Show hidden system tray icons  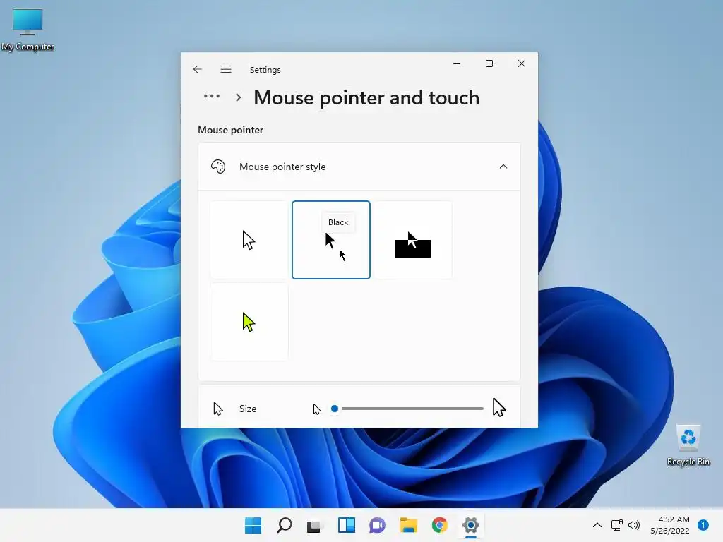tap(597, 525)
